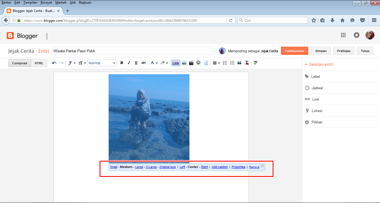The height and width of the screenshot is (203, 380).
Task: Click the Blogger logo
Action: click(22, 36)
